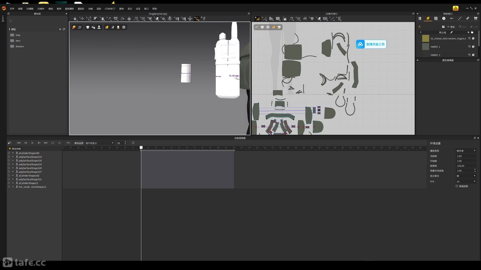Select the V2_Animal_Alternatives fabric swatch
The width and height of the screenshot is (481, 270).
pyautogui.click(x=426, y=38)
